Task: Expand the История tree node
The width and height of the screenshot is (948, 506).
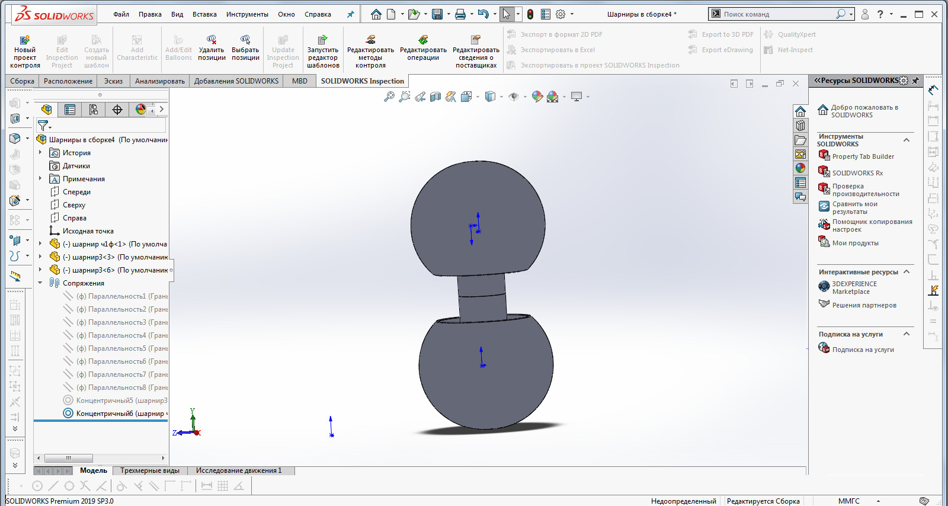Action: 40,153
